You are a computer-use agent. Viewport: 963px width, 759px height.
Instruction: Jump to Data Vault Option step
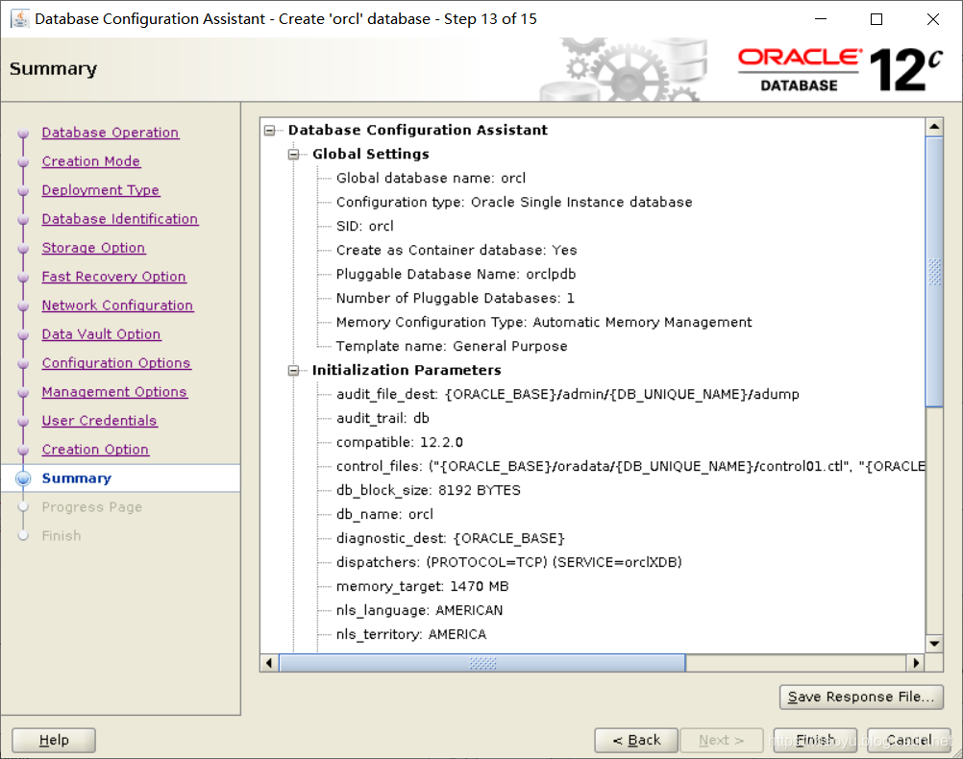click(x=101, y=334)
